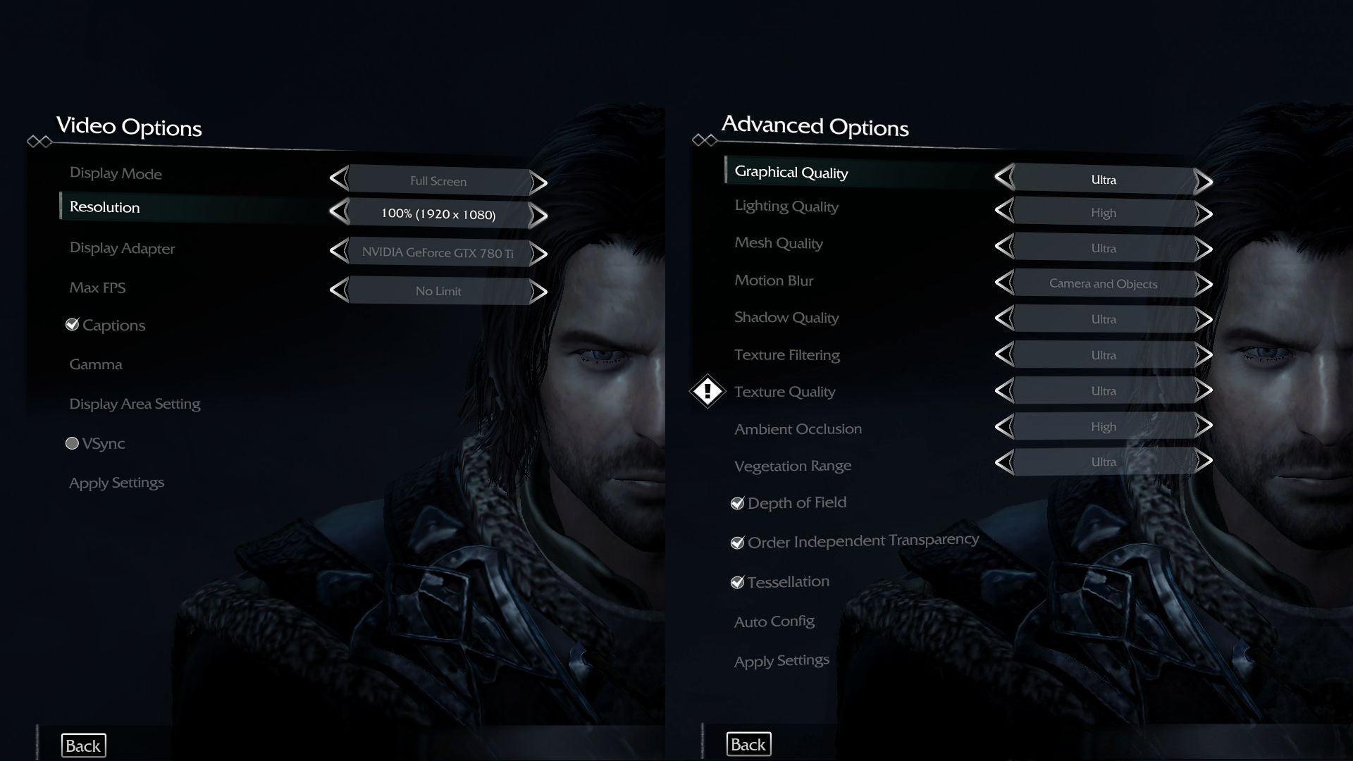Screen dimensions: 1353x761
Task: Enable the VSync radio button
Action: click(x=72, y=443)
